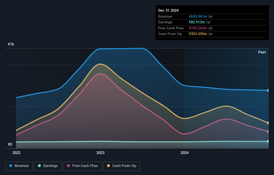Select Earnings endpoint marker on chart
This screenshot has width=274, height=175.
point(268,141)
